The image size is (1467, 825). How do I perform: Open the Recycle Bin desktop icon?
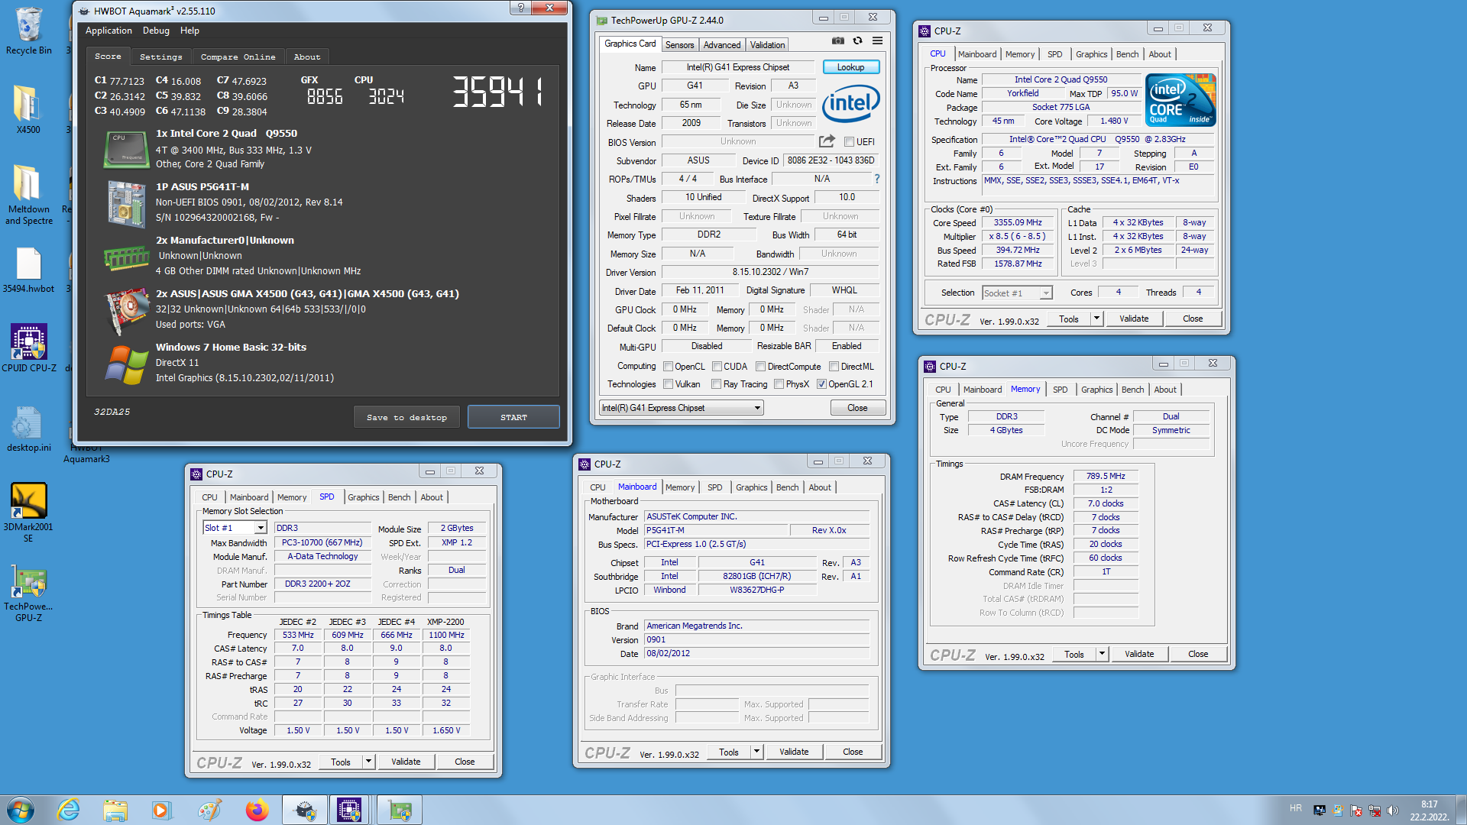coord(29,31)
